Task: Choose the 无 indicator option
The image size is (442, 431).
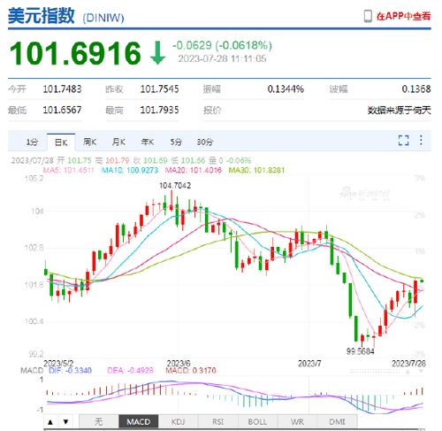Action: pos(99,421)
